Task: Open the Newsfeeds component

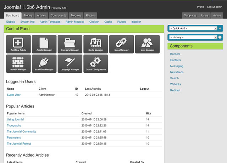Action: [177, 72]
